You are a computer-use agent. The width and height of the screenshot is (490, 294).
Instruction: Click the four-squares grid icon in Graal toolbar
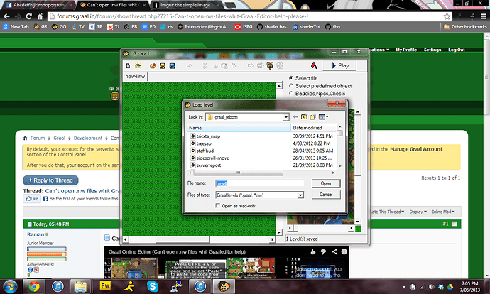(280, 65)
